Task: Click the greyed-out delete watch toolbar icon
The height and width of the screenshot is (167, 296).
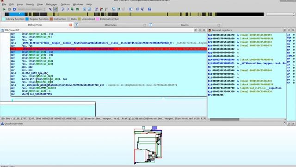Action: (123, 9)
